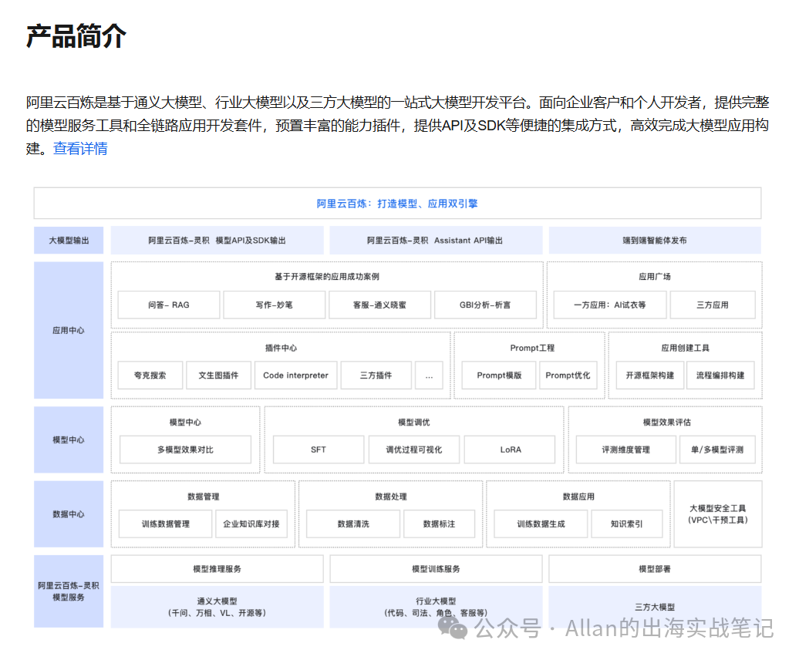This screenshot has height=660, width=799.
Task: Click the 问答- RAG box
Action: (168, 305)
